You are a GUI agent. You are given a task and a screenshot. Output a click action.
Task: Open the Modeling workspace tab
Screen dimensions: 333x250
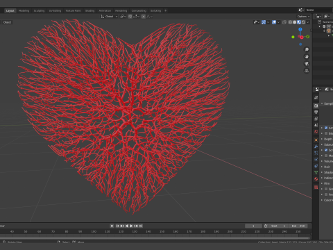pos(24,10)
